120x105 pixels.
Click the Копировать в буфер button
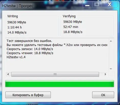point(28,95)
